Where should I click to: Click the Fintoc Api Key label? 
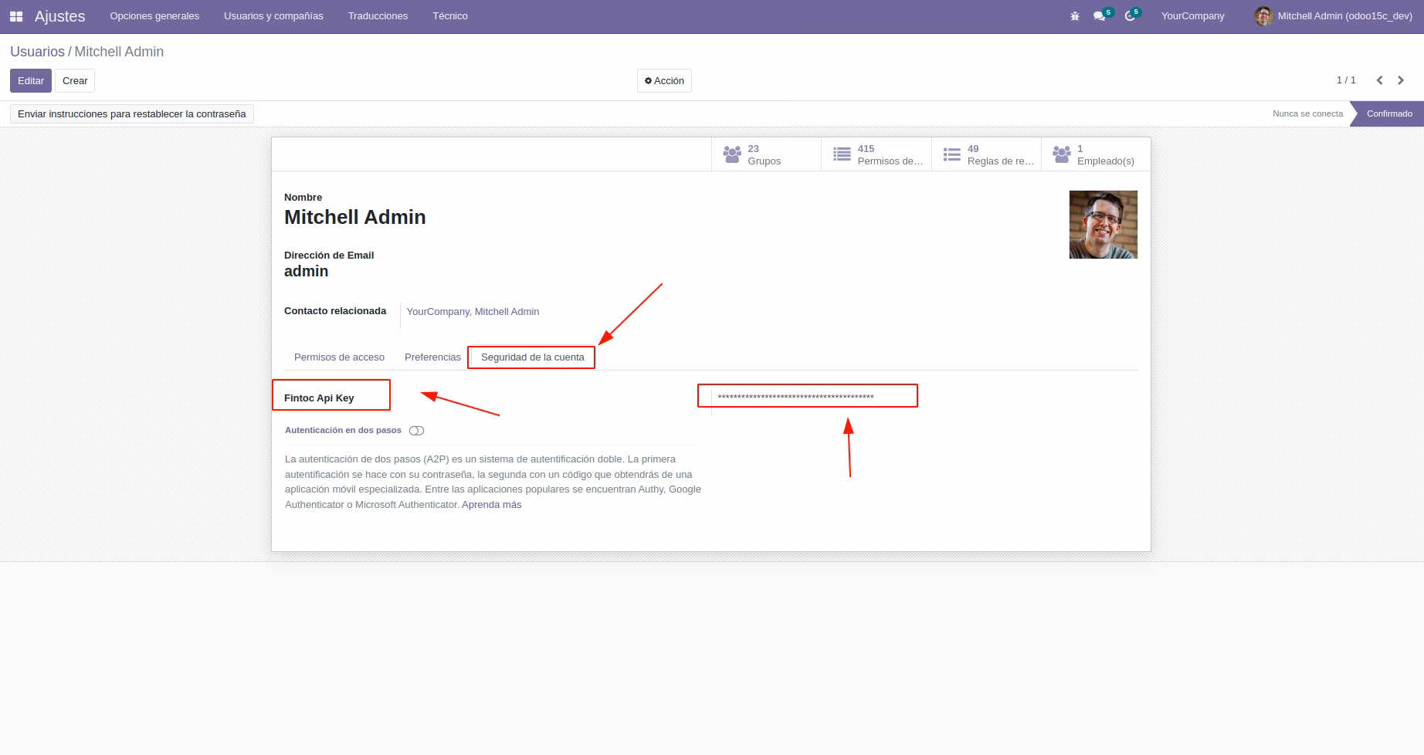pos(319,398)
